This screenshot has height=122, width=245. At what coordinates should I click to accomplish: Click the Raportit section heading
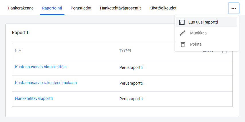[20, 32]
